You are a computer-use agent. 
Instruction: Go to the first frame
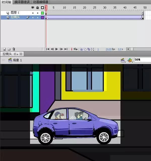48,49
